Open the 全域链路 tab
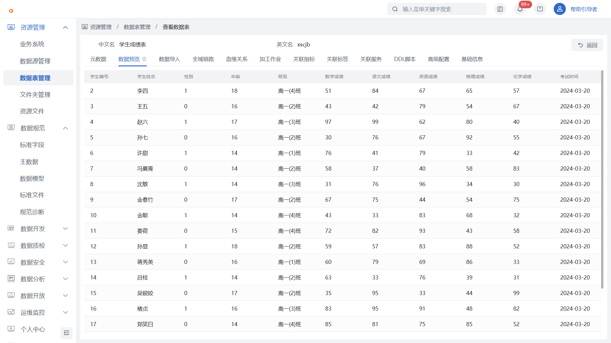 203,59
